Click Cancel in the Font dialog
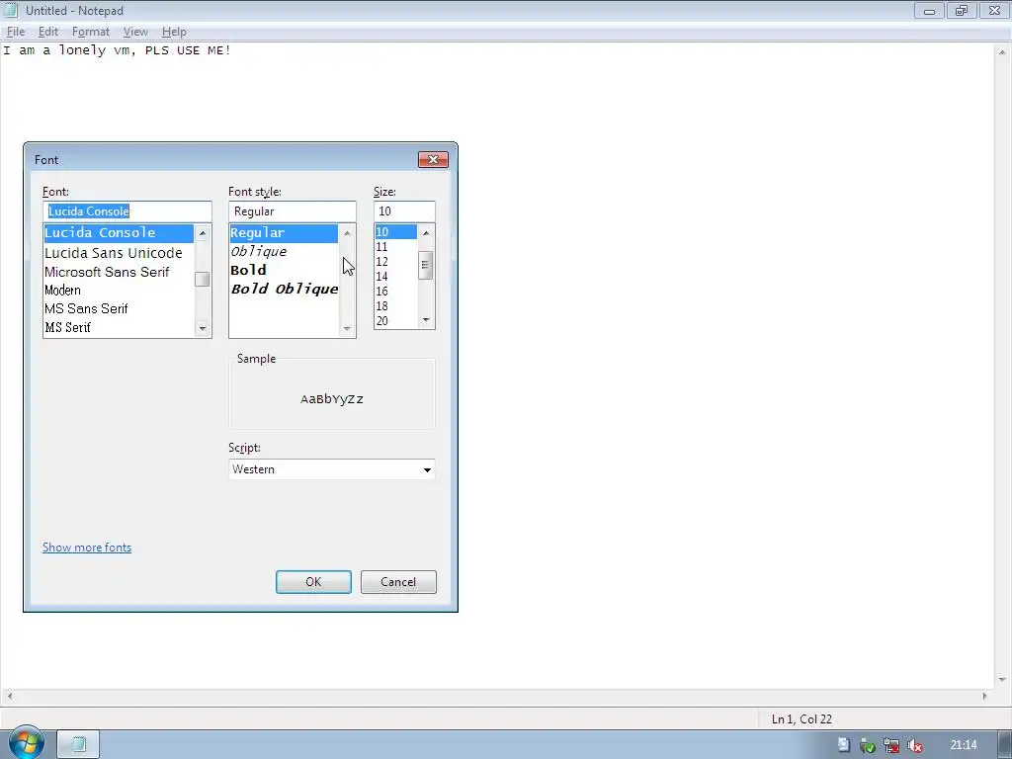 [398, 581]
